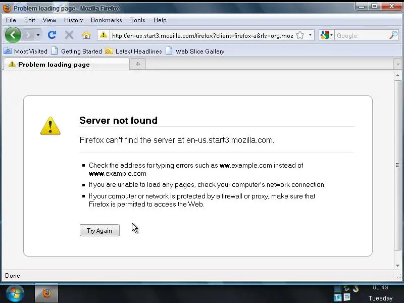Image resolution: width=404 pixels, height=303 pixels.
Task: Click scrollbar down arrow
Action: pyautogui.click(x=397, y=266)
